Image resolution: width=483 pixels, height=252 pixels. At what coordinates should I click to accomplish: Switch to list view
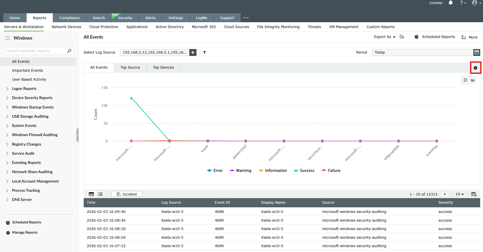click(x=100, y=194)
